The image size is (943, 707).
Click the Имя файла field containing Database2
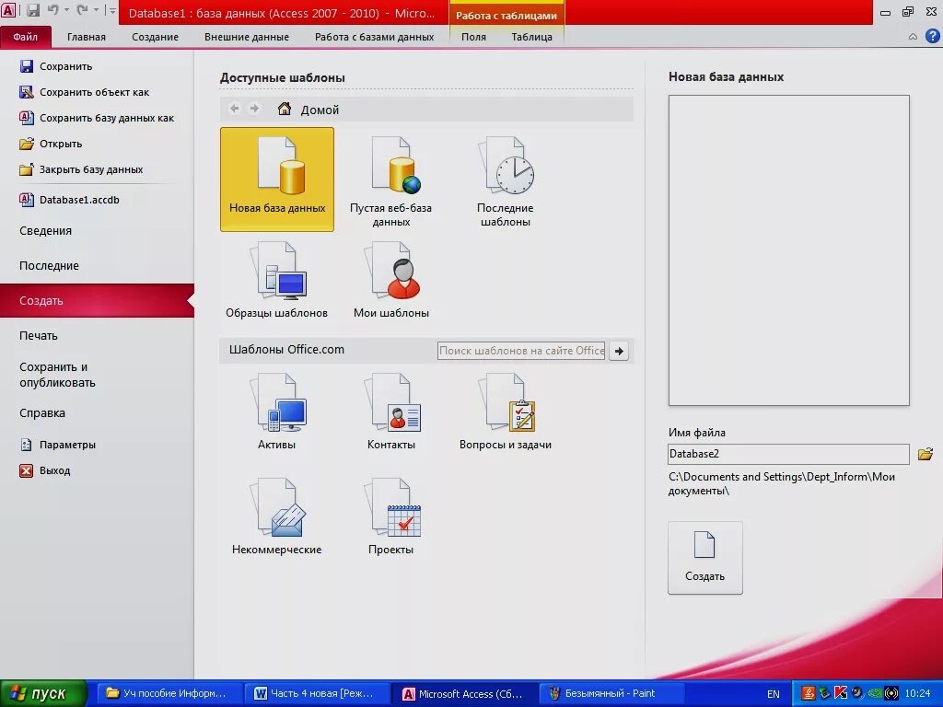coord(788,454)
